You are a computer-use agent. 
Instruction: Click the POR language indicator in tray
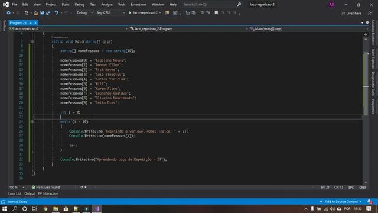pyautogui.click(x=347, y=209)
